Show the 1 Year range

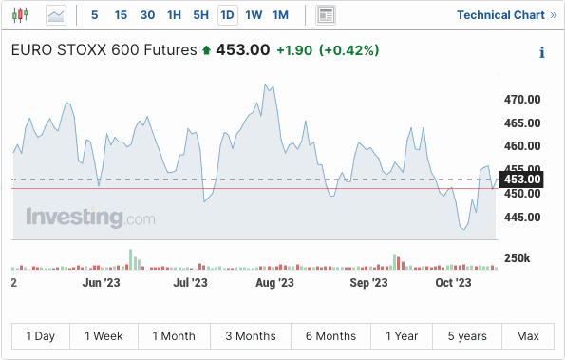[402, 336]
